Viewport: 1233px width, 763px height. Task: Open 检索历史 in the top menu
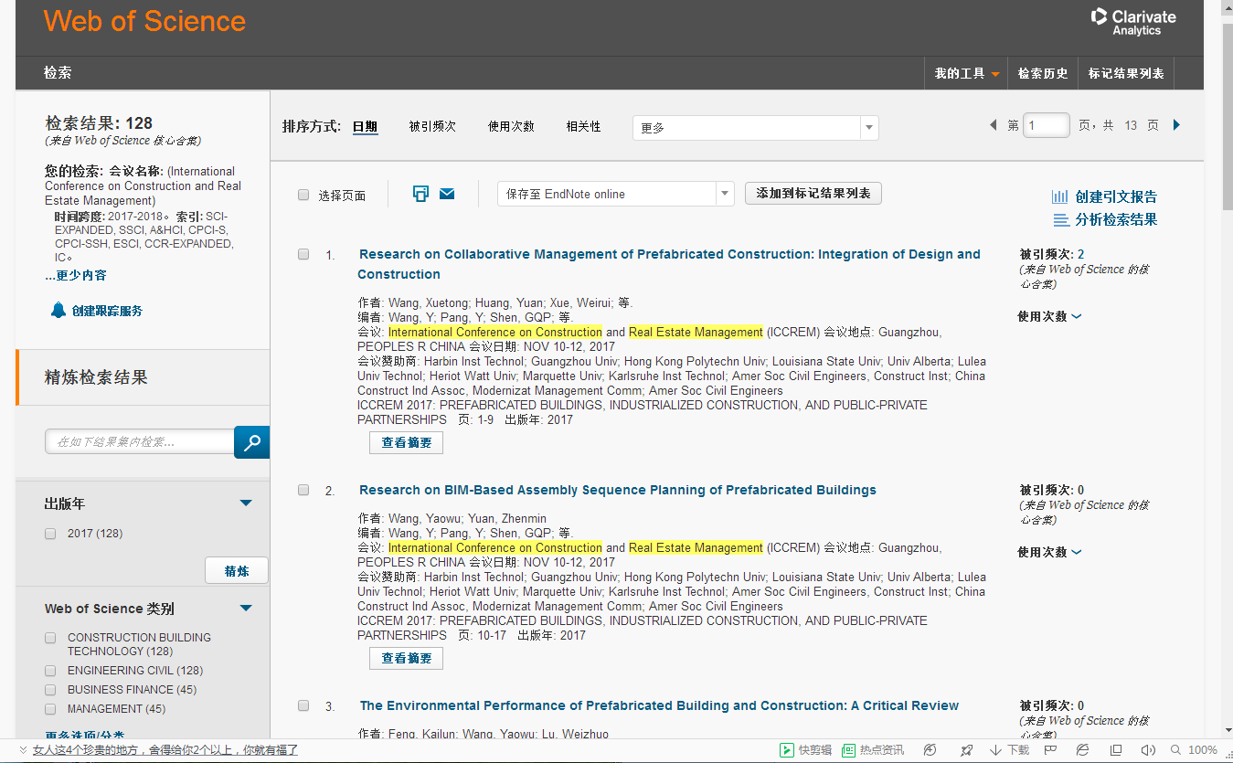1043,73
